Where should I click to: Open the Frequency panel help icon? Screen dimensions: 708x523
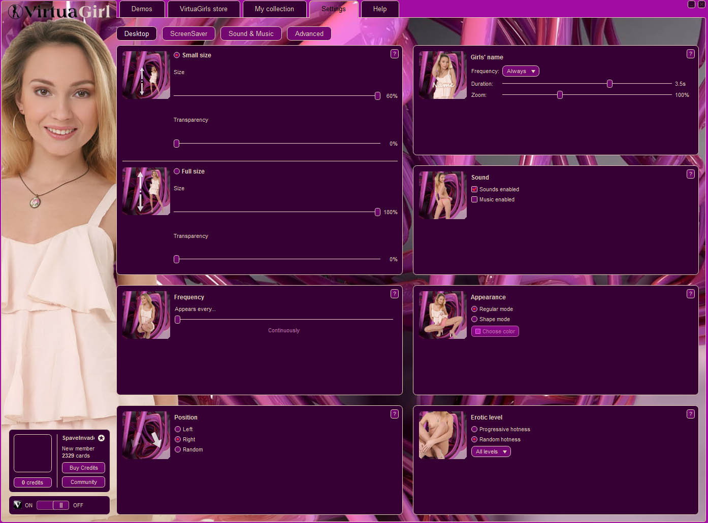[x=394, y=294]
